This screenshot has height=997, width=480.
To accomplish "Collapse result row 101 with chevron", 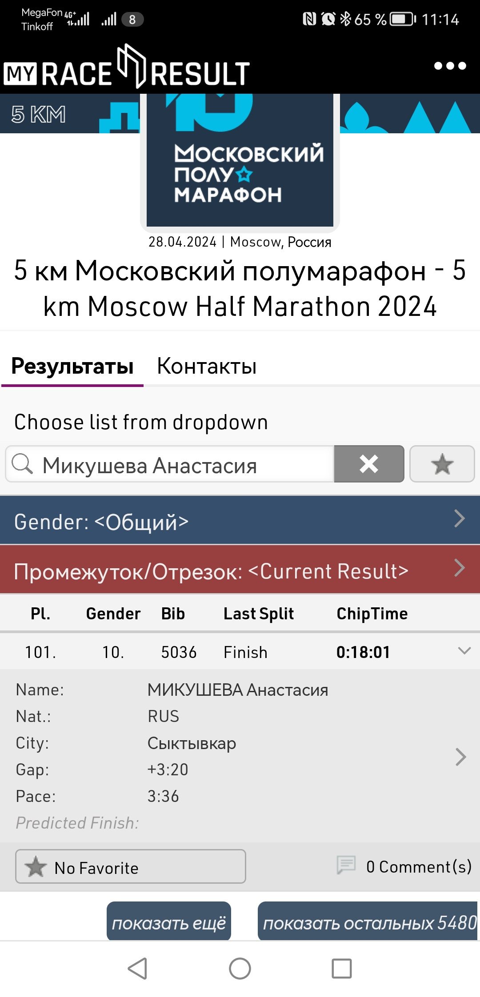I will (464, 651).
